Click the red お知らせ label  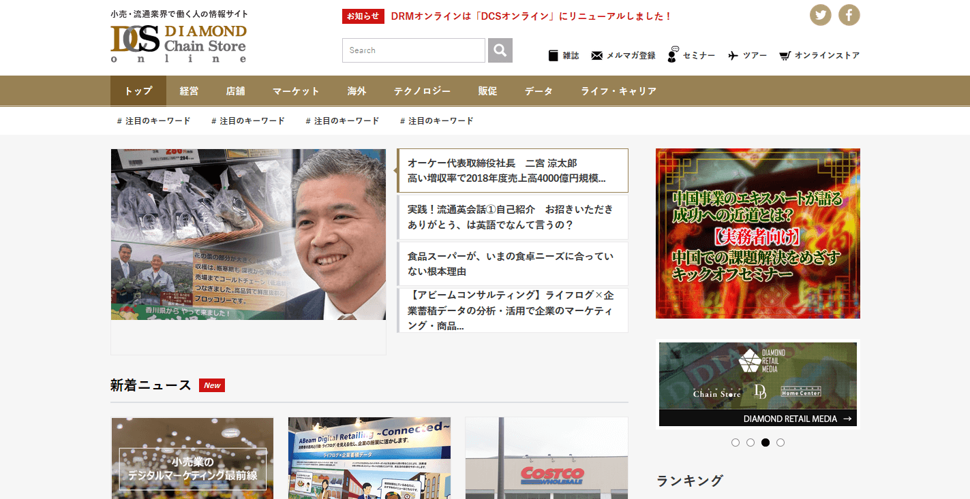[363, 16]
